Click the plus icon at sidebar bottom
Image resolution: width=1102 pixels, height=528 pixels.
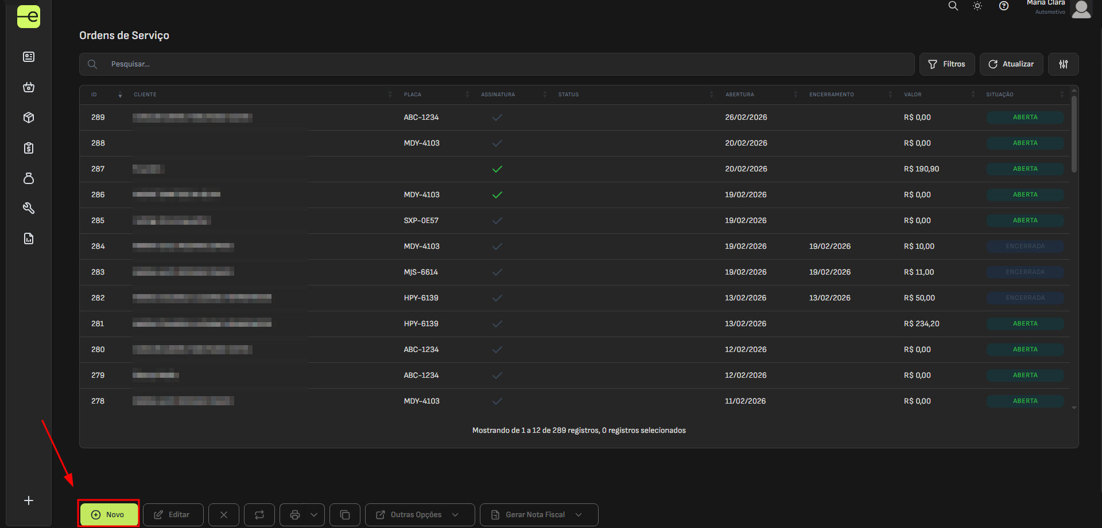tap(29, 500)
